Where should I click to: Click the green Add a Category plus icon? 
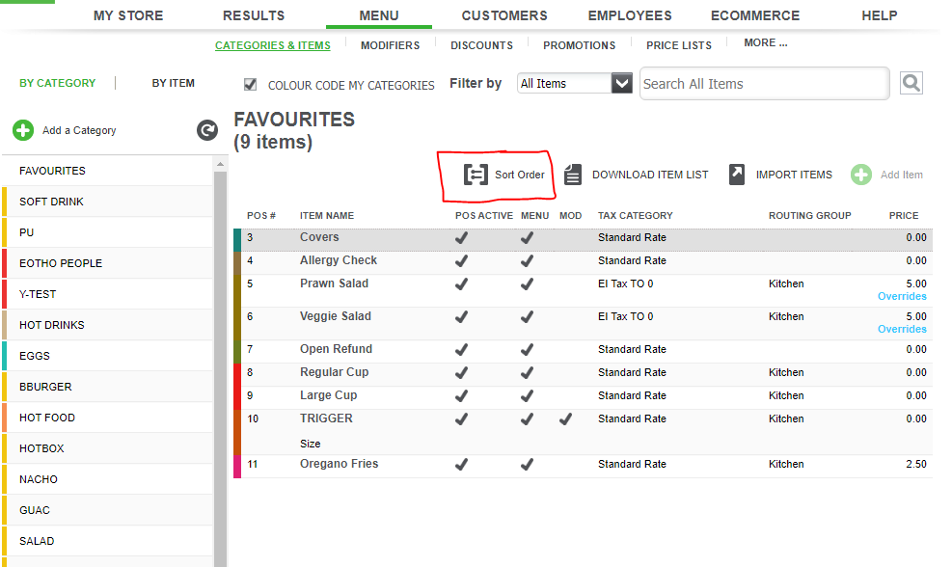click(23, 130)
